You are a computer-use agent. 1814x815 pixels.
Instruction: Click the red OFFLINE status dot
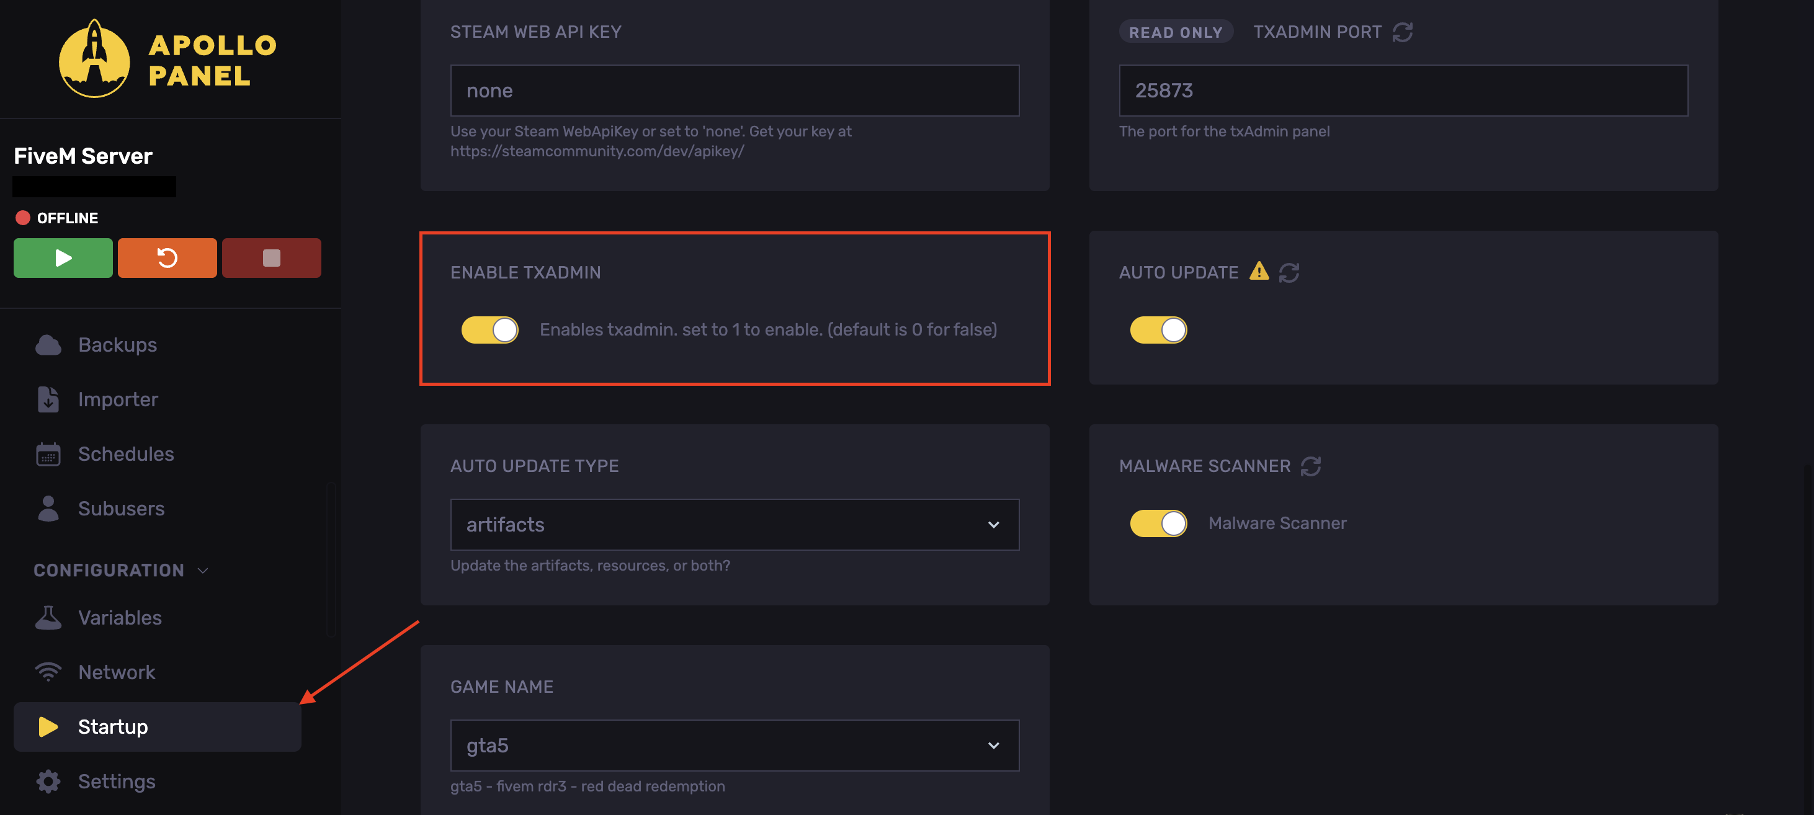click(x=22, y=218)
